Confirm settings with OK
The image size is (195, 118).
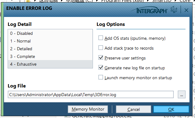tap(171, 109)
